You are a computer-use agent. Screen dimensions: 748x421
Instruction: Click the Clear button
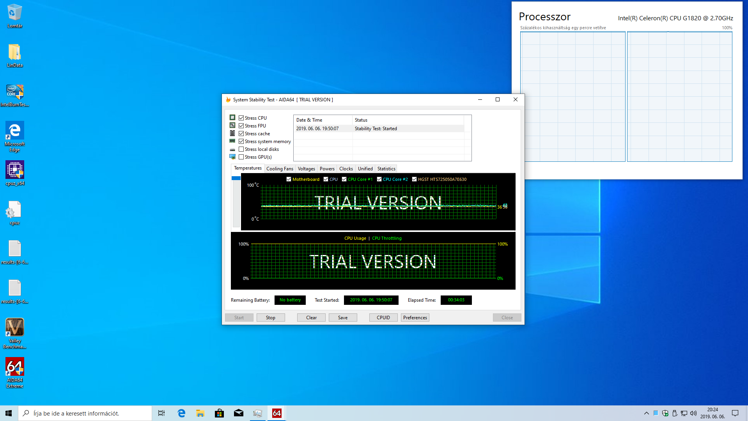(311, 318)
